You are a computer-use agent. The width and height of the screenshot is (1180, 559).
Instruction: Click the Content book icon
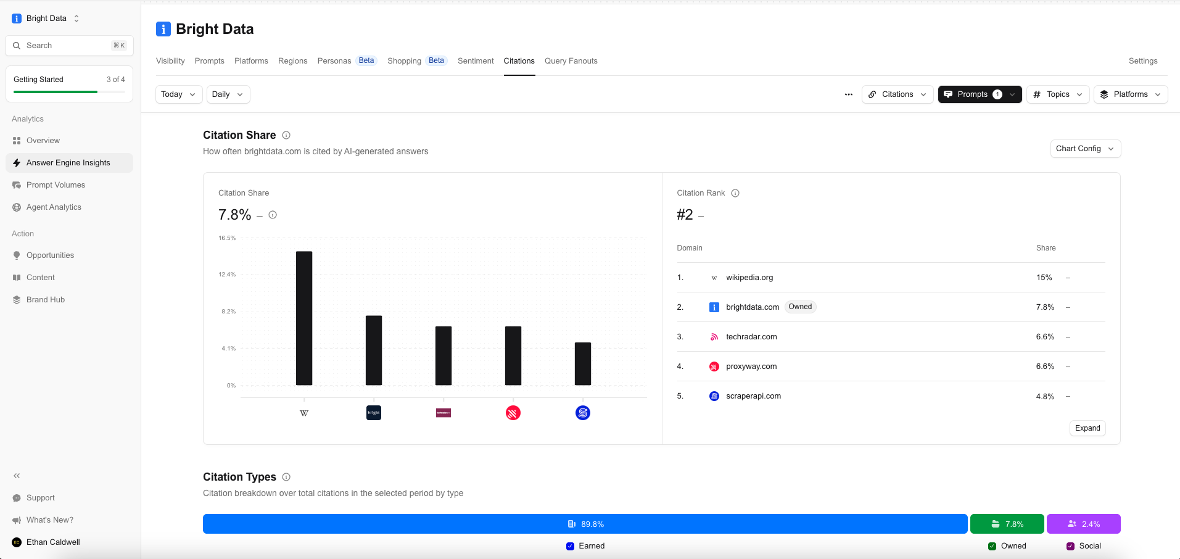click(x=17, y=278)
